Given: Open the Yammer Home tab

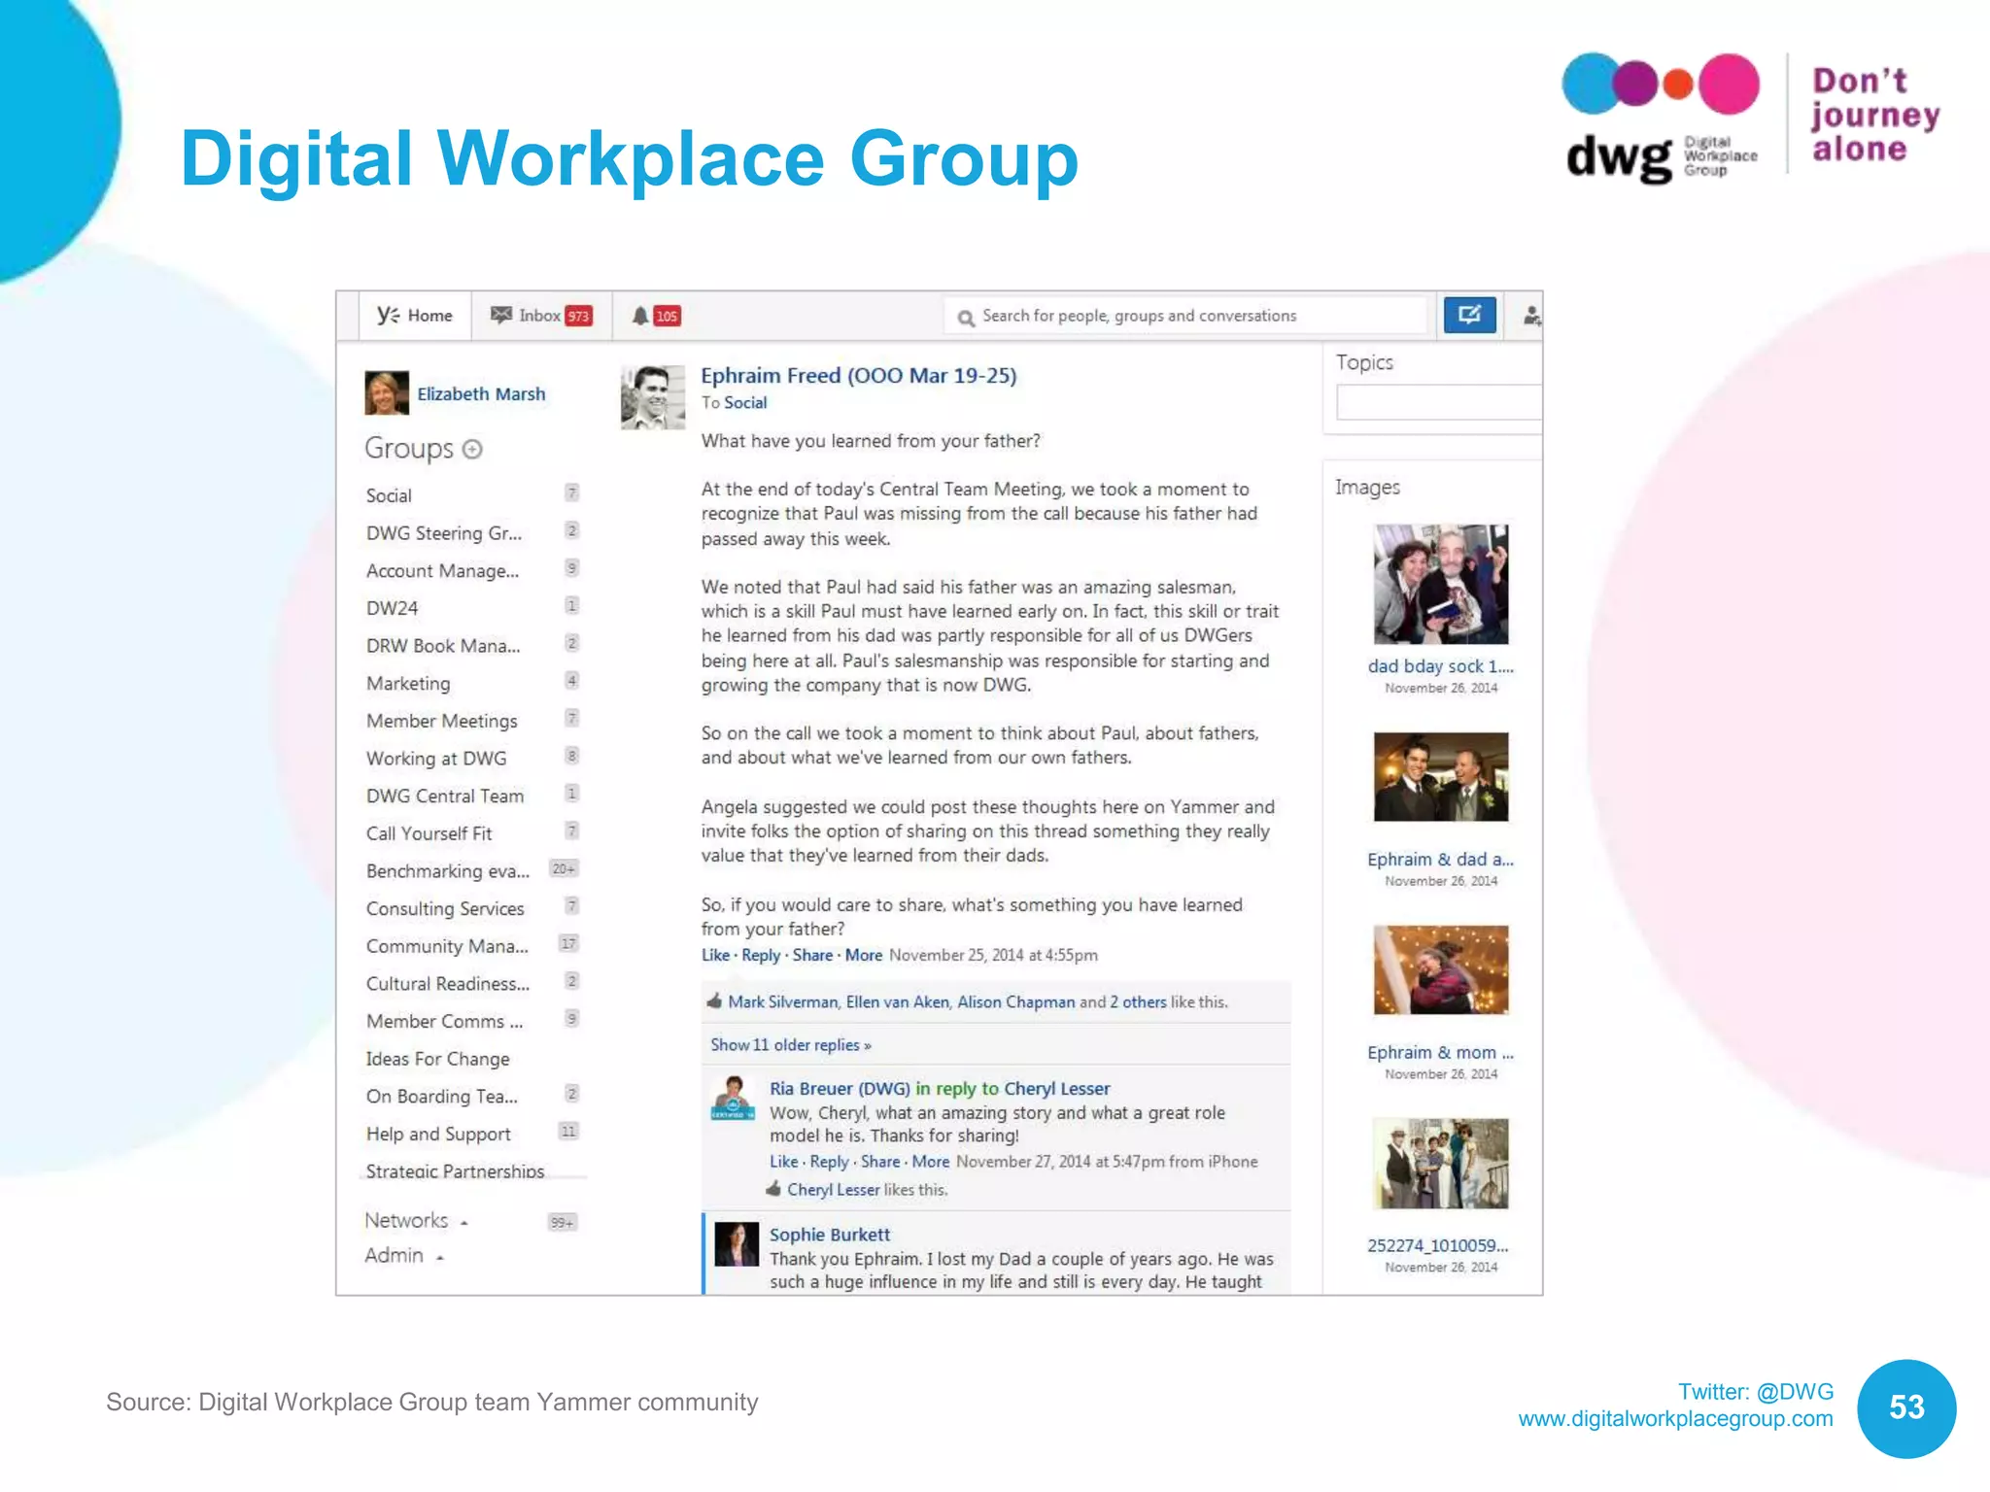Looking at the screenshot, I should [x=415, y=316].
